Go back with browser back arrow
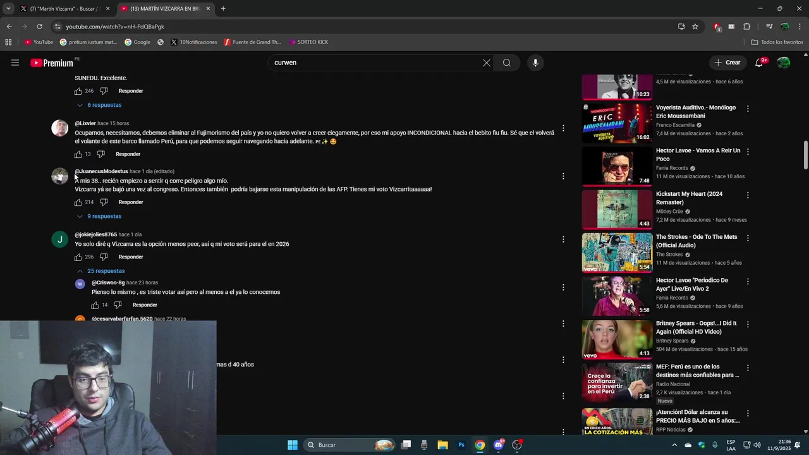Screen dimensions: 809x455 pos(9,27)
